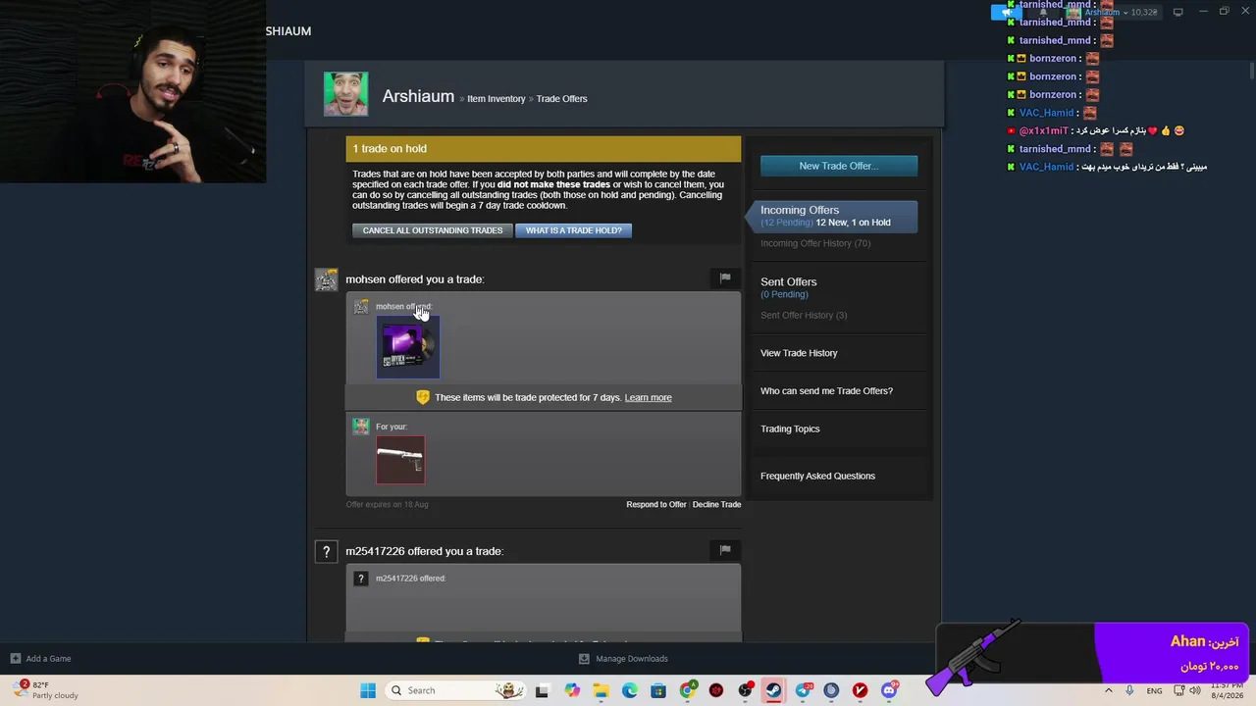This screenshot has width=1256, height=706.
Task: Click mohsen's small avatar inside offer
Action: (361, 307)
